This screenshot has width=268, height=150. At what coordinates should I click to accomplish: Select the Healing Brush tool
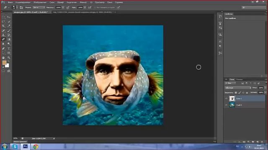[3, 30]
